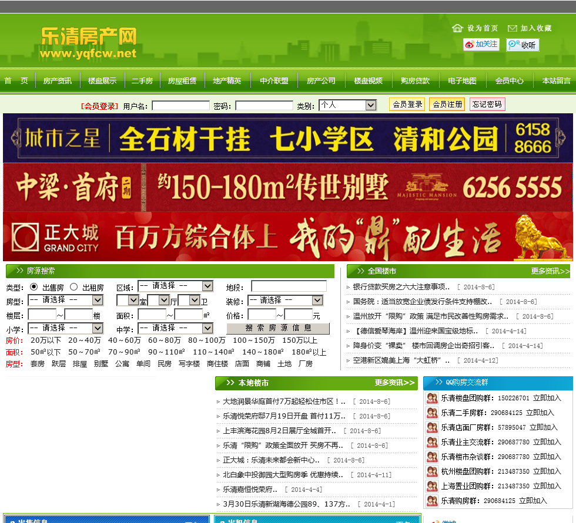Open the 中学 请选择 dropdown
This screenshot has height=523, width=576.
[175, 328]
